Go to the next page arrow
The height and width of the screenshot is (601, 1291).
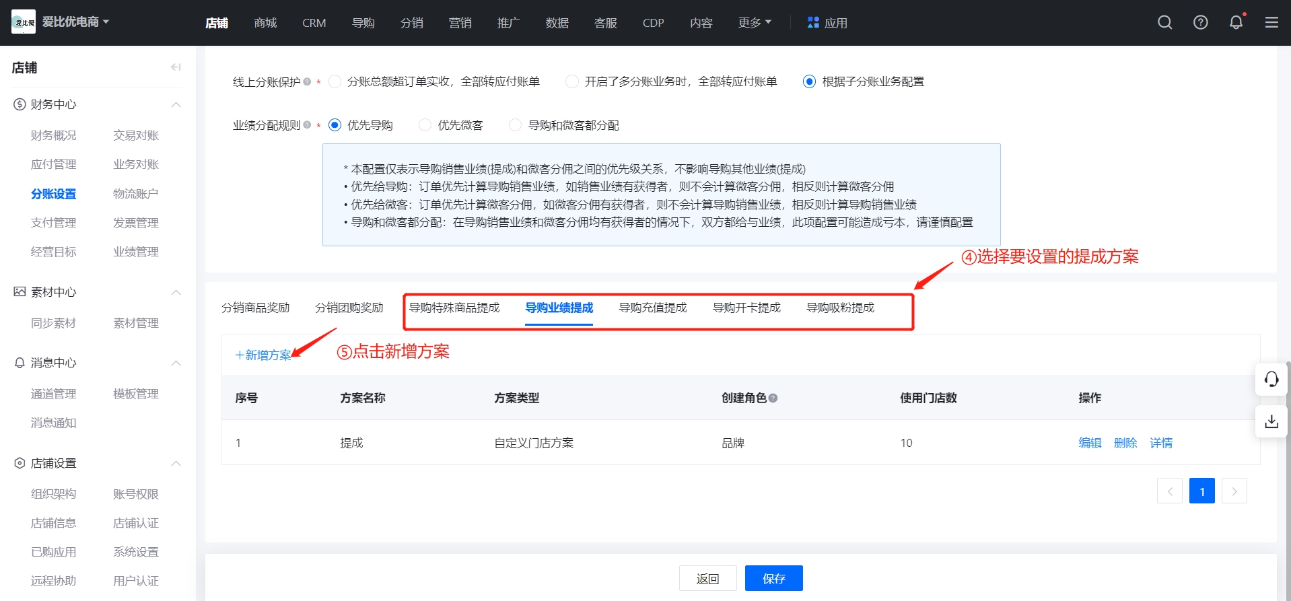point(1234,491)
